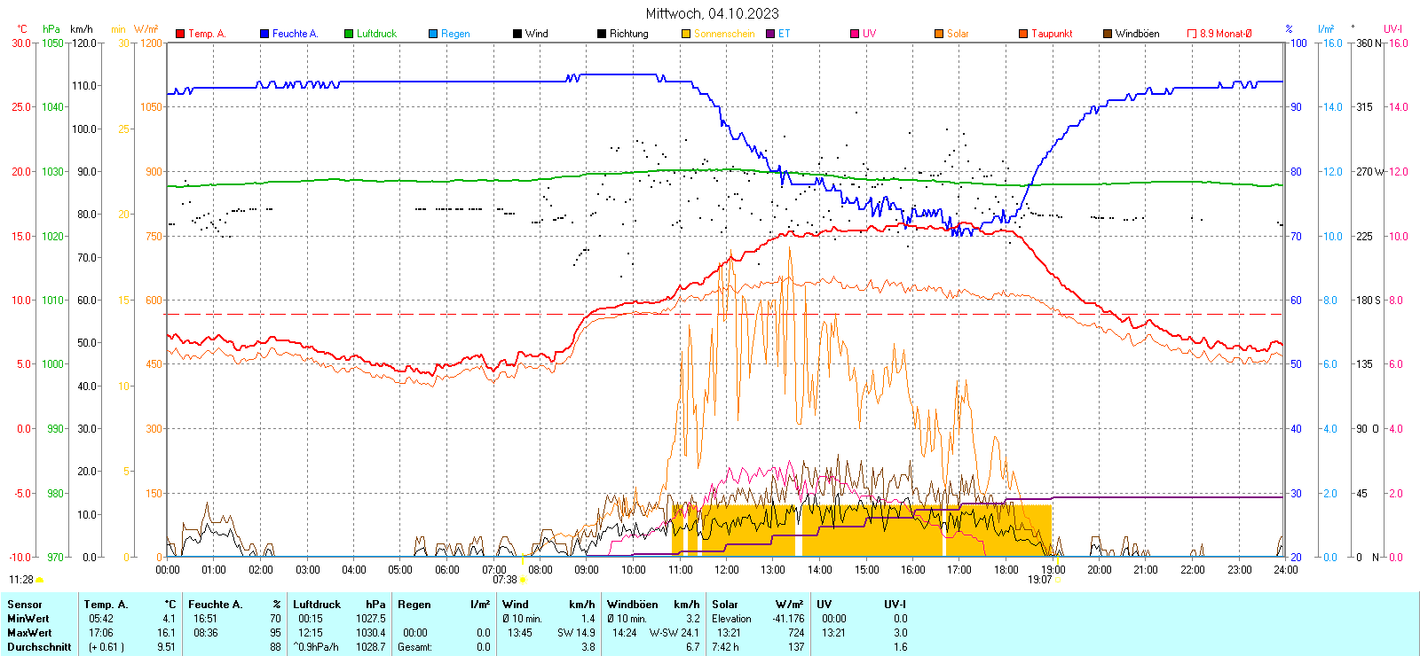Click the yellow Sonnenschein legend square
1420x656 pixels.
[686, 34]
